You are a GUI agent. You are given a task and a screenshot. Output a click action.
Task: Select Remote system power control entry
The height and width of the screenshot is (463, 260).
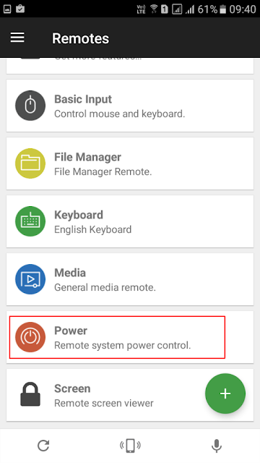coord(130,337)
